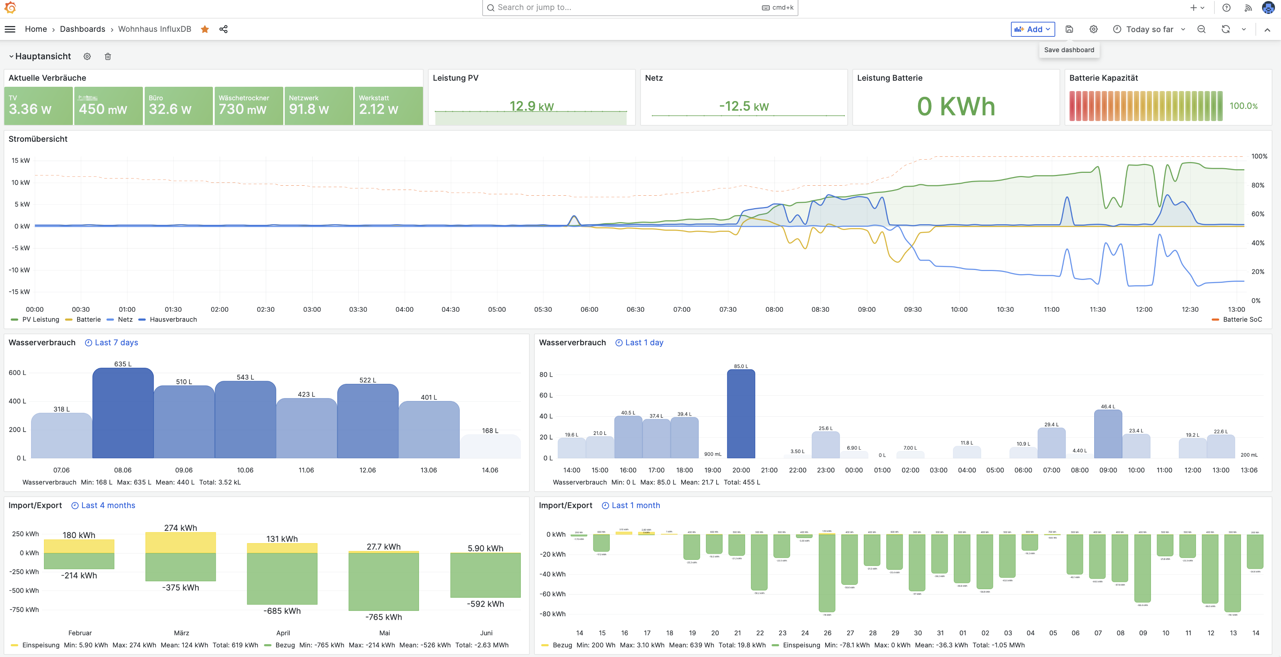Zoom out the time range
The width and height of the screenshot is (1281, 657).
(1201, 29)
